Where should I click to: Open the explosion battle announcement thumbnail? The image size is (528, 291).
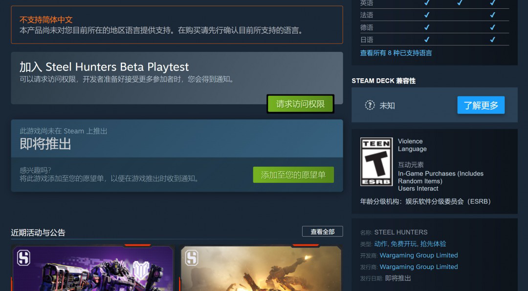(261, 268)
